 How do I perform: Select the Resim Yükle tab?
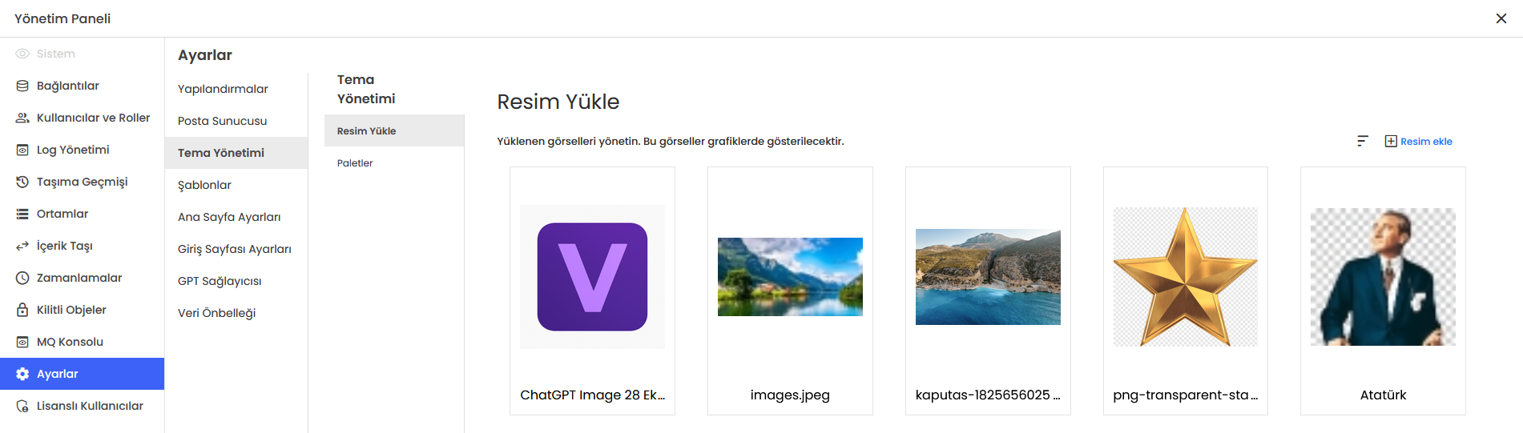pyautogui.click(x=366, y=131)
